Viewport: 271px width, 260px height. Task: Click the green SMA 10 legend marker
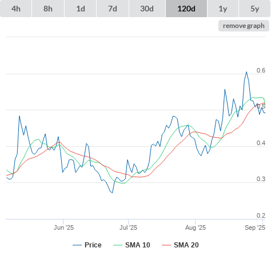[118, 245]
